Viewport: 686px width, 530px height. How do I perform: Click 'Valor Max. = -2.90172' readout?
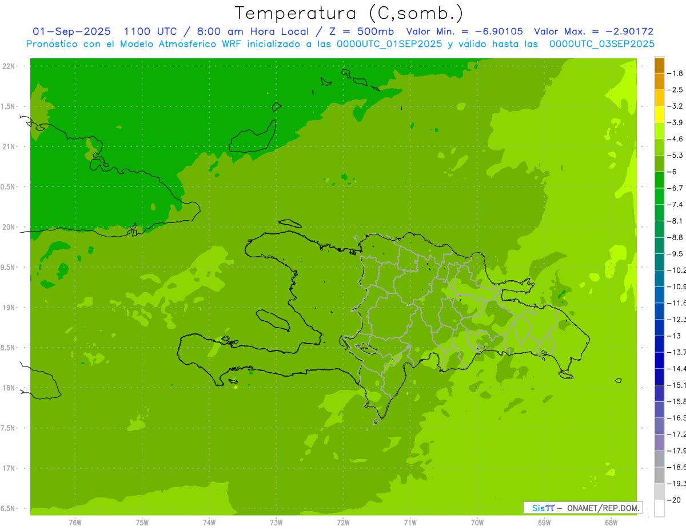593,31
